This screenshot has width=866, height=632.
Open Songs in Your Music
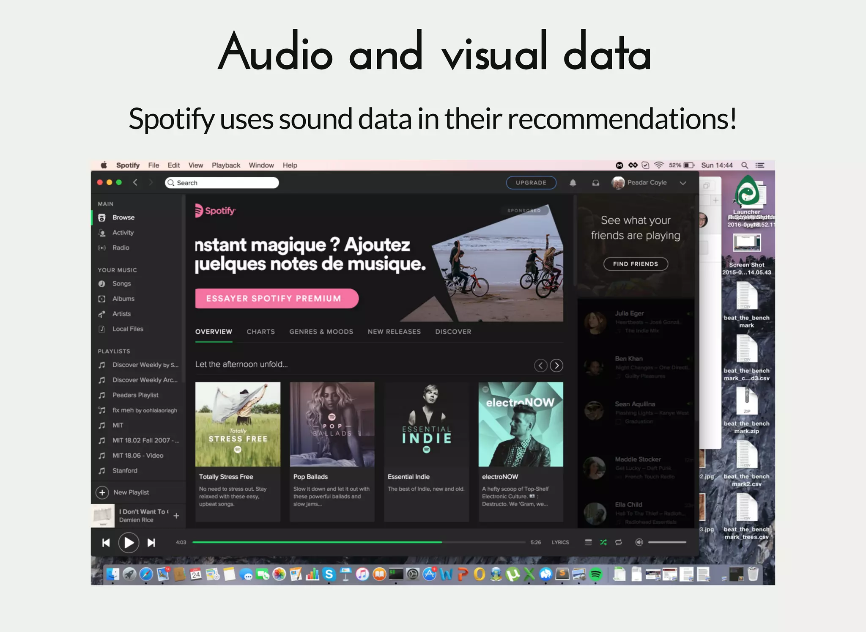coord(121,283)
